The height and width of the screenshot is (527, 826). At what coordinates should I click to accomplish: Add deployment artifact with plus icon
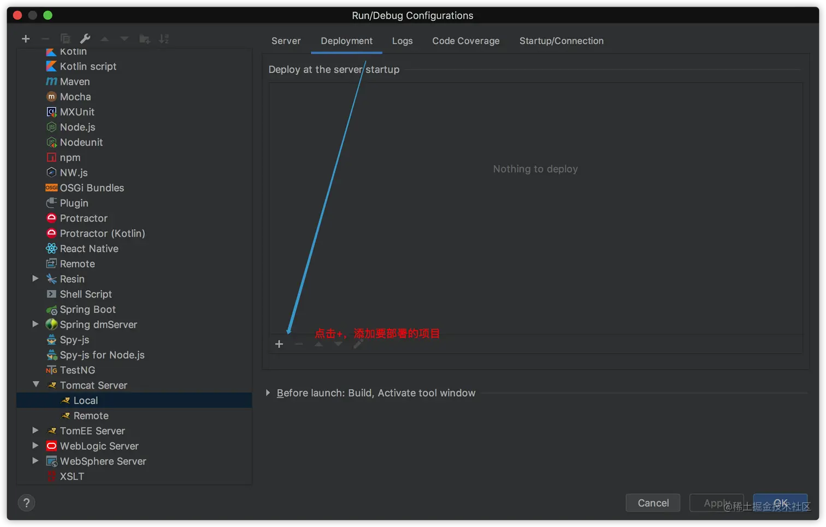(279, 344)
